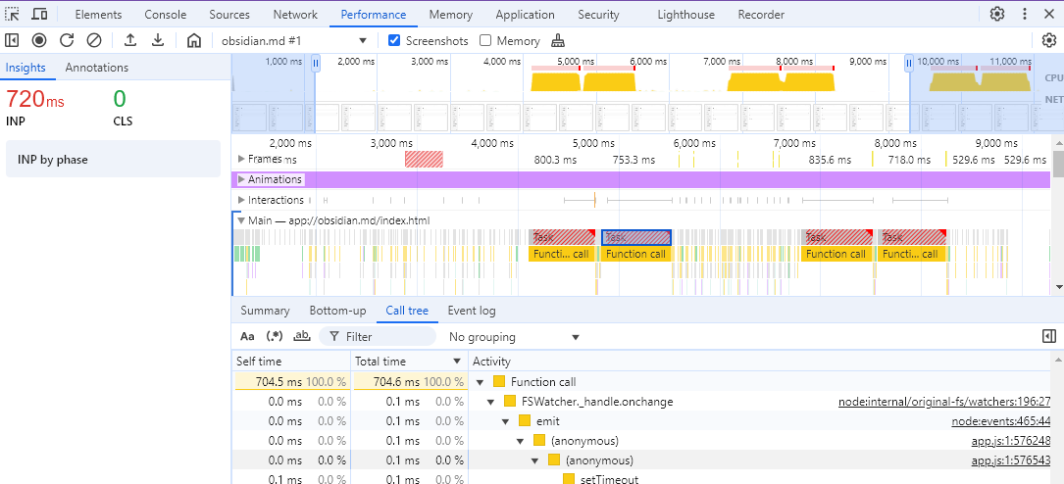Click the upload profile icon
This screenshot has height=484, width=1064.
130,40
